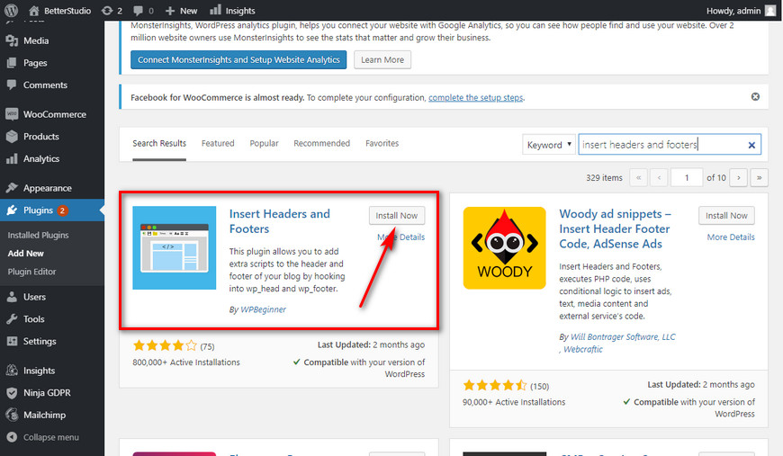Click the admin user avatar
The width and height of the screenshot is (783, 456).
(770, 11)
